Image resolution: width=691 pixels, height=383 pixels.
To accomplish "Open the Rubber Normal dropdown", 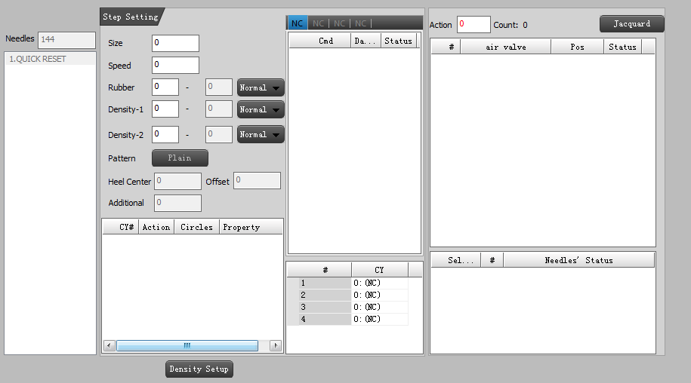I will pyautogui.click(x=261, y=87).
